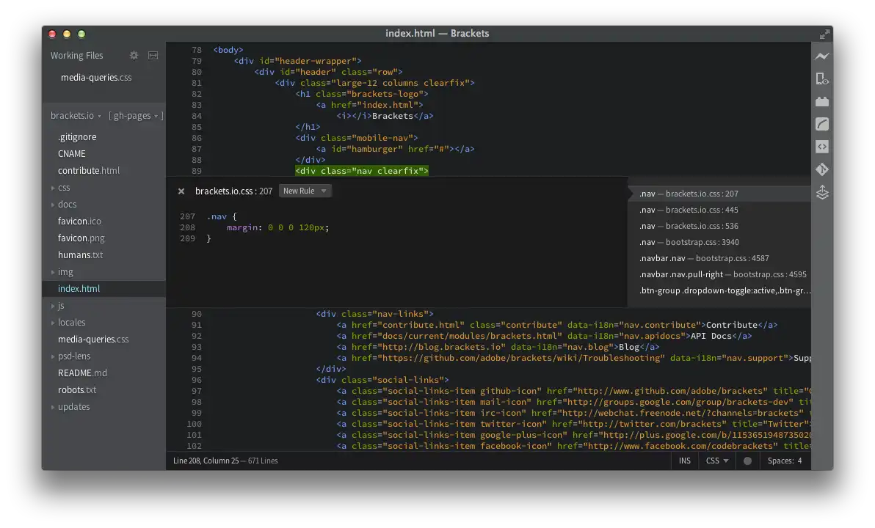Open the Extension Manager brick icon

(x=822, y=102)
